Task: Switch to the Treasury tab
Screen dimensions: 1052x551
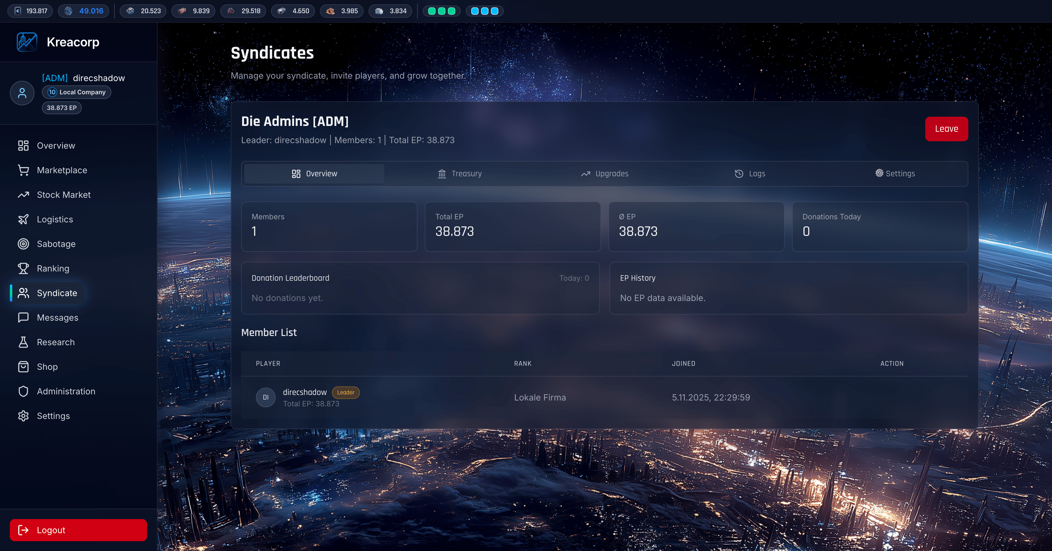Action: coord(460,174)
